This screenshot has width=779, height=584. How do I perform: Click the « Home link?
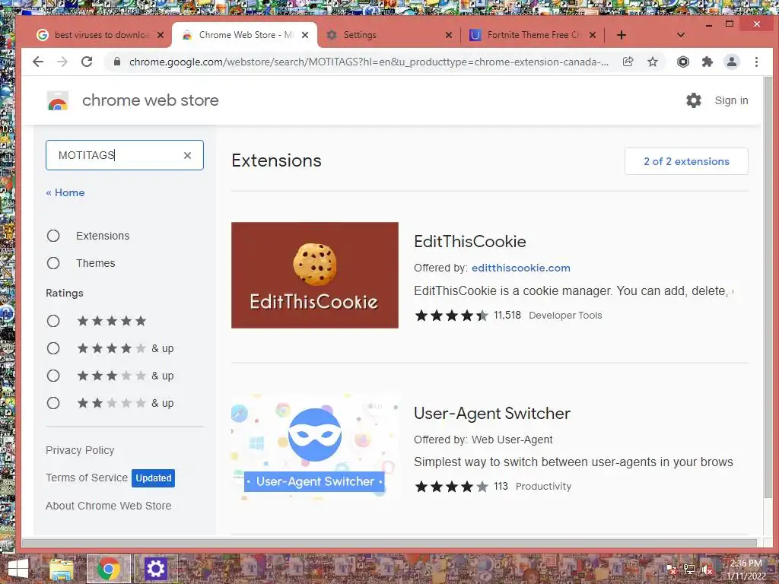65,192
